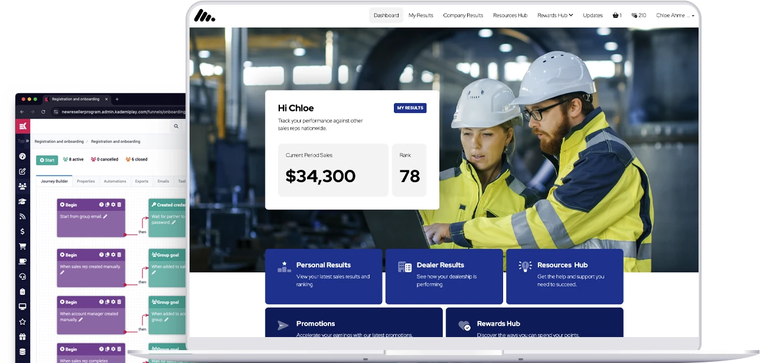
Task: Click the brand logo in portal header
Action: (205, 15)
